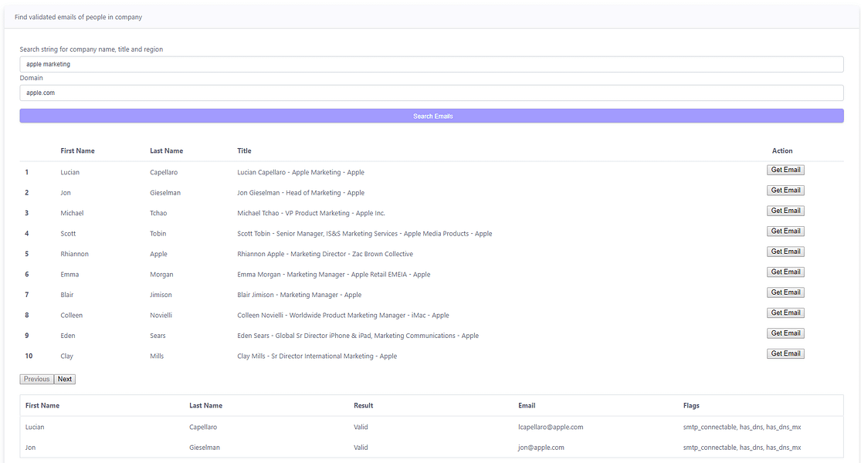Click 'Find validated emails of people in company' heading

(x=78, y=17)
